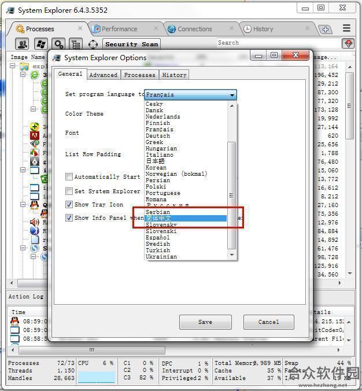This screenshot has height=391, width=362.
Task: Click the language list scrollbar thumb
Action: 232,195
